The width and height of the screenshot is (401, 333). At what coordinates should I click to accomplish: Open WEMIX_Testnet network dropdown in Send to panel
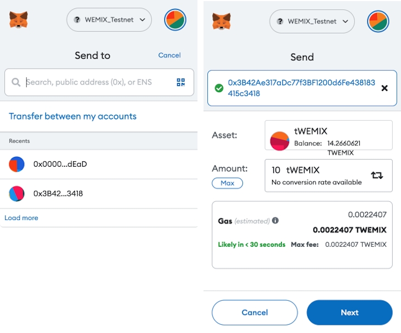109,20
